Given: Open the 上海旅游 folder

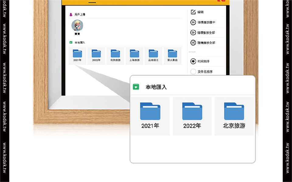Looking at the screenshot, I should coord(134,55).
